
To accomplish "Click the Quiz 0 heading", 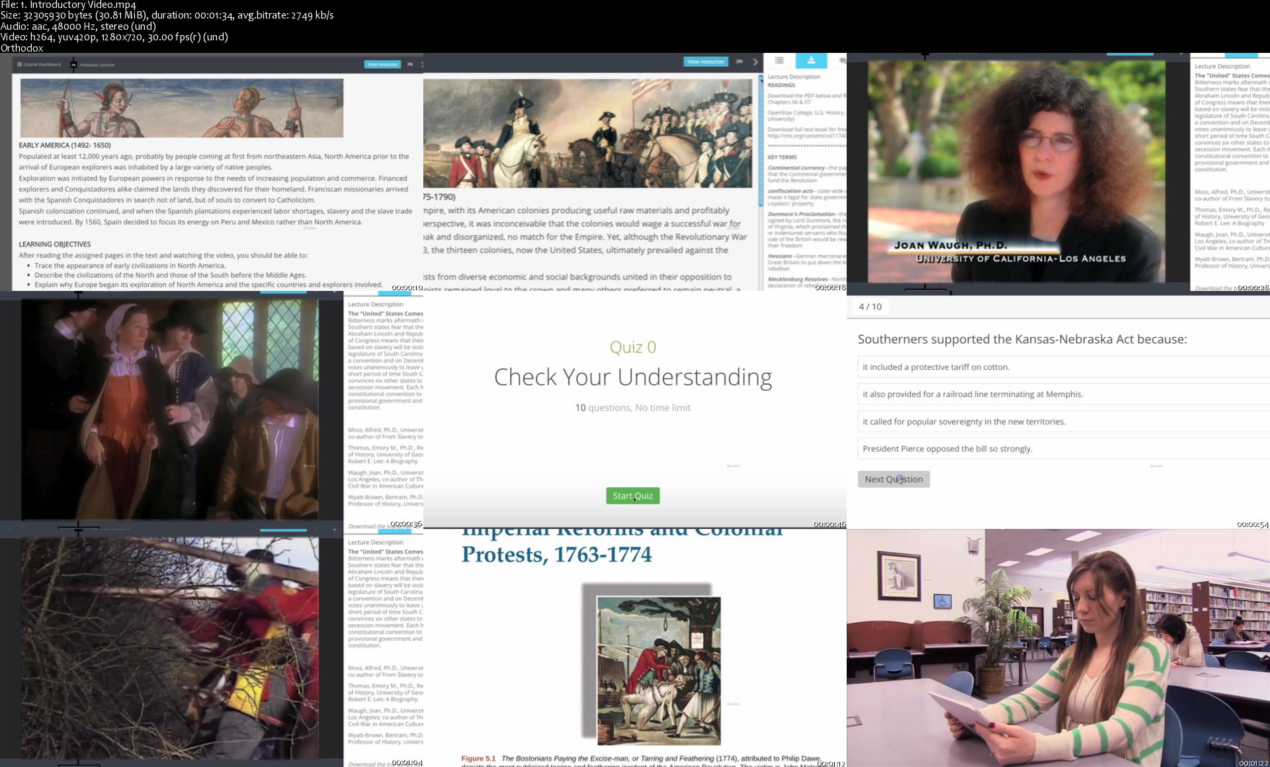I will [633, 347].
